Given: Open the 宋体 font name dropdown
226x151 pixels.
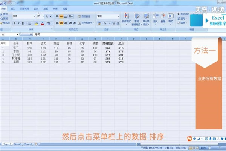Looking at the screenshot, I should click(x=34, y=17).
